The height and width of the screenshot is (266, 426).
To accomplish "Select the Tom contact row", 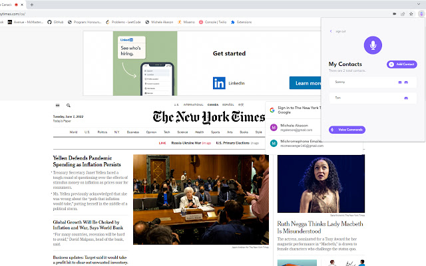I will 373,98.
